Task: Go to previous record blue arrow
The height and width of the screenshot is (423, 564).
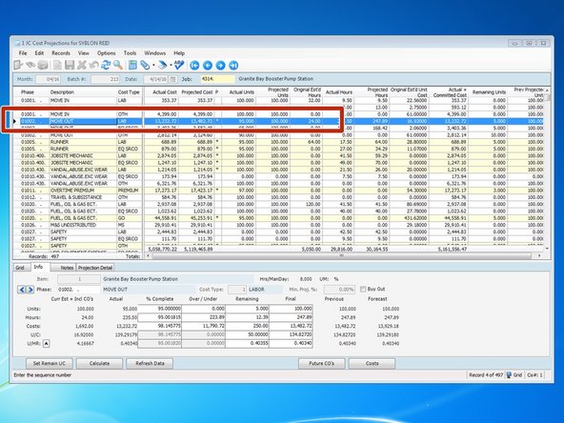Action: [x=208, y=65]
